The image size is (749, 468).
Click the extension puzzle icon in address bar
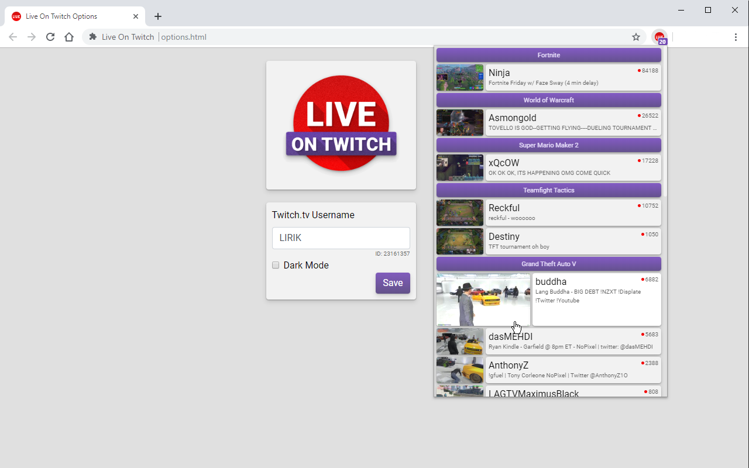click(x=92, y=37)
